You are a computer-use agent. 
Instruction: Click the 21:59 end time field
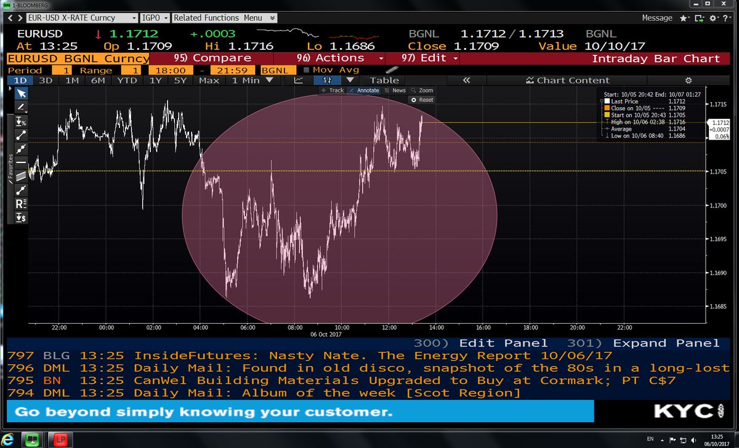[x=233, y=70]
